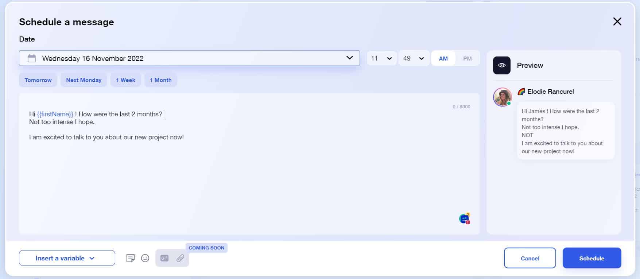Click the calendar icon in date field
640x279 pixels.
coord(32,58)
